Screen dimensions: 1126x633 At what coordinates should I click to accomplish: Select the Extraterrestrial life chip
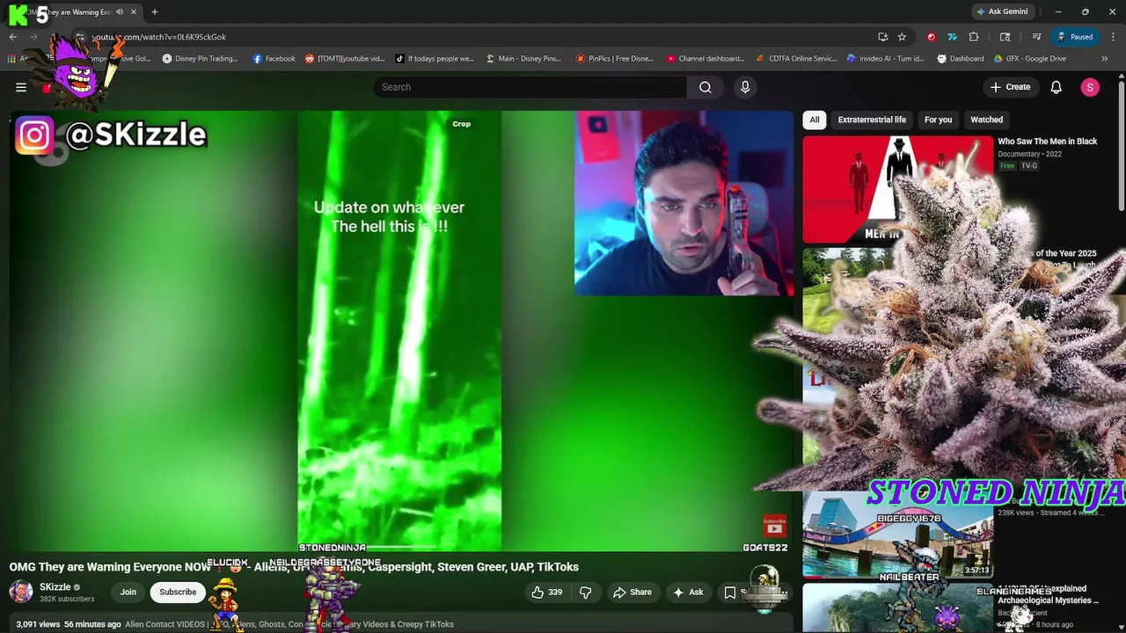pyautogui.click(x=872, y=120)
